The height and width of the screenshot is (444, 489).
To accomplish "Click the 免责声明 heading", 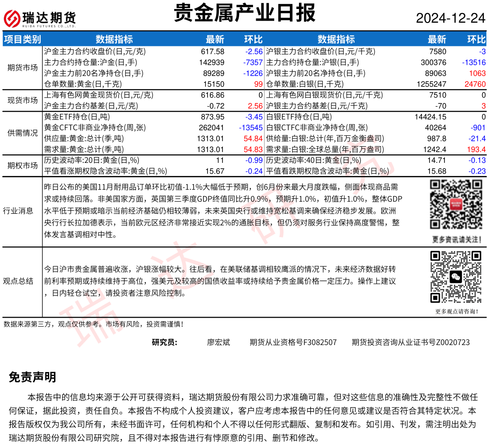I will [x=32, y=377].
